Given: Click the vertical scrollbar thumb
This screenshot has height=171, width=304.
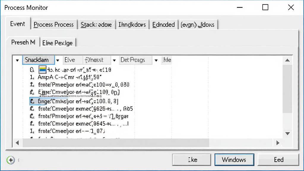Looking at the screenshot, I should click(x=287, y=89).
